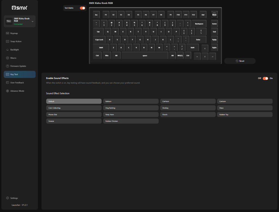The height and width of the screenshot is (212, 279).
Task: Click the Keymap icon in sidebar
Action: click(x=8, y=33)
